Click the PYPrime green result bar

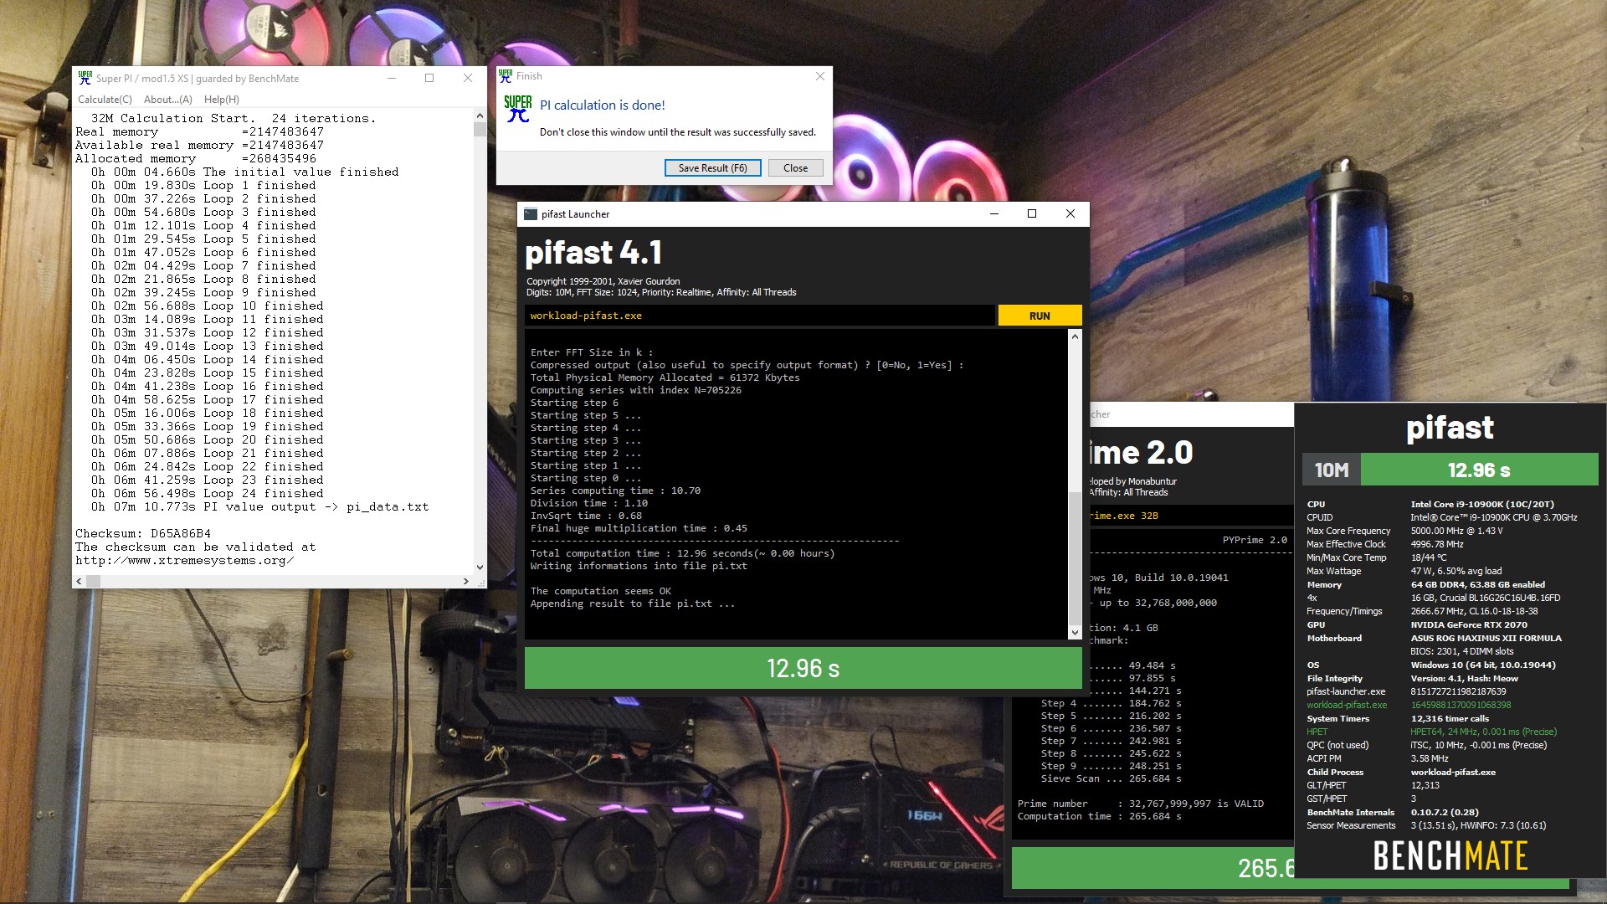click(x=1153, y=868)
